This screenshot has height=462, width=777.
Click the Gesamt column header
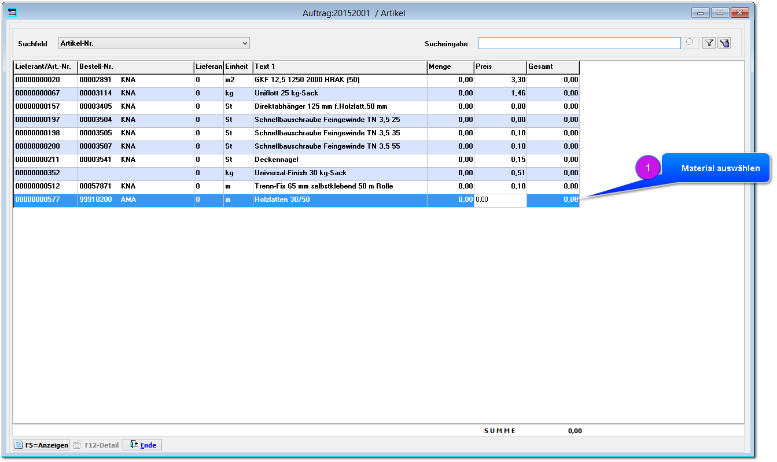(x=553, y=67)
